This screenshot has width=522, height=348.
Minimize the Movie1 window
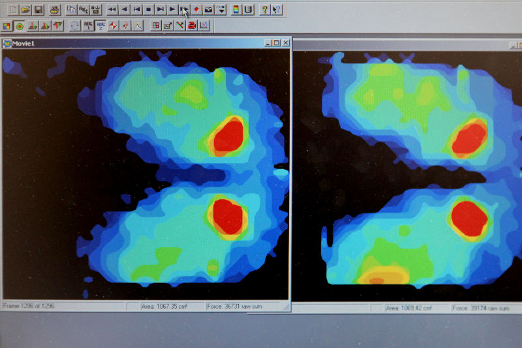click(268, 43)
